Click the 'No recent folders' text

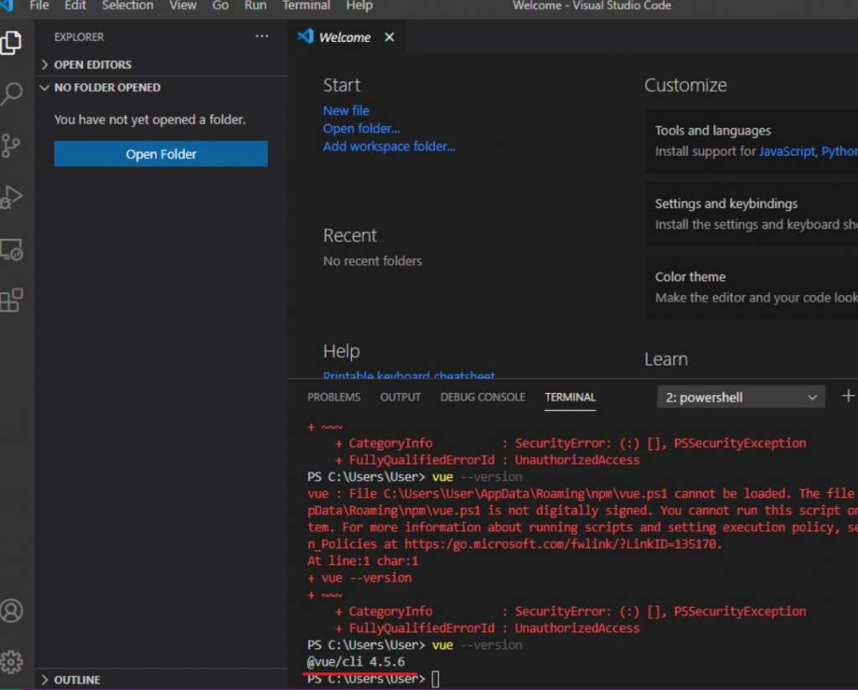[372, 262]
